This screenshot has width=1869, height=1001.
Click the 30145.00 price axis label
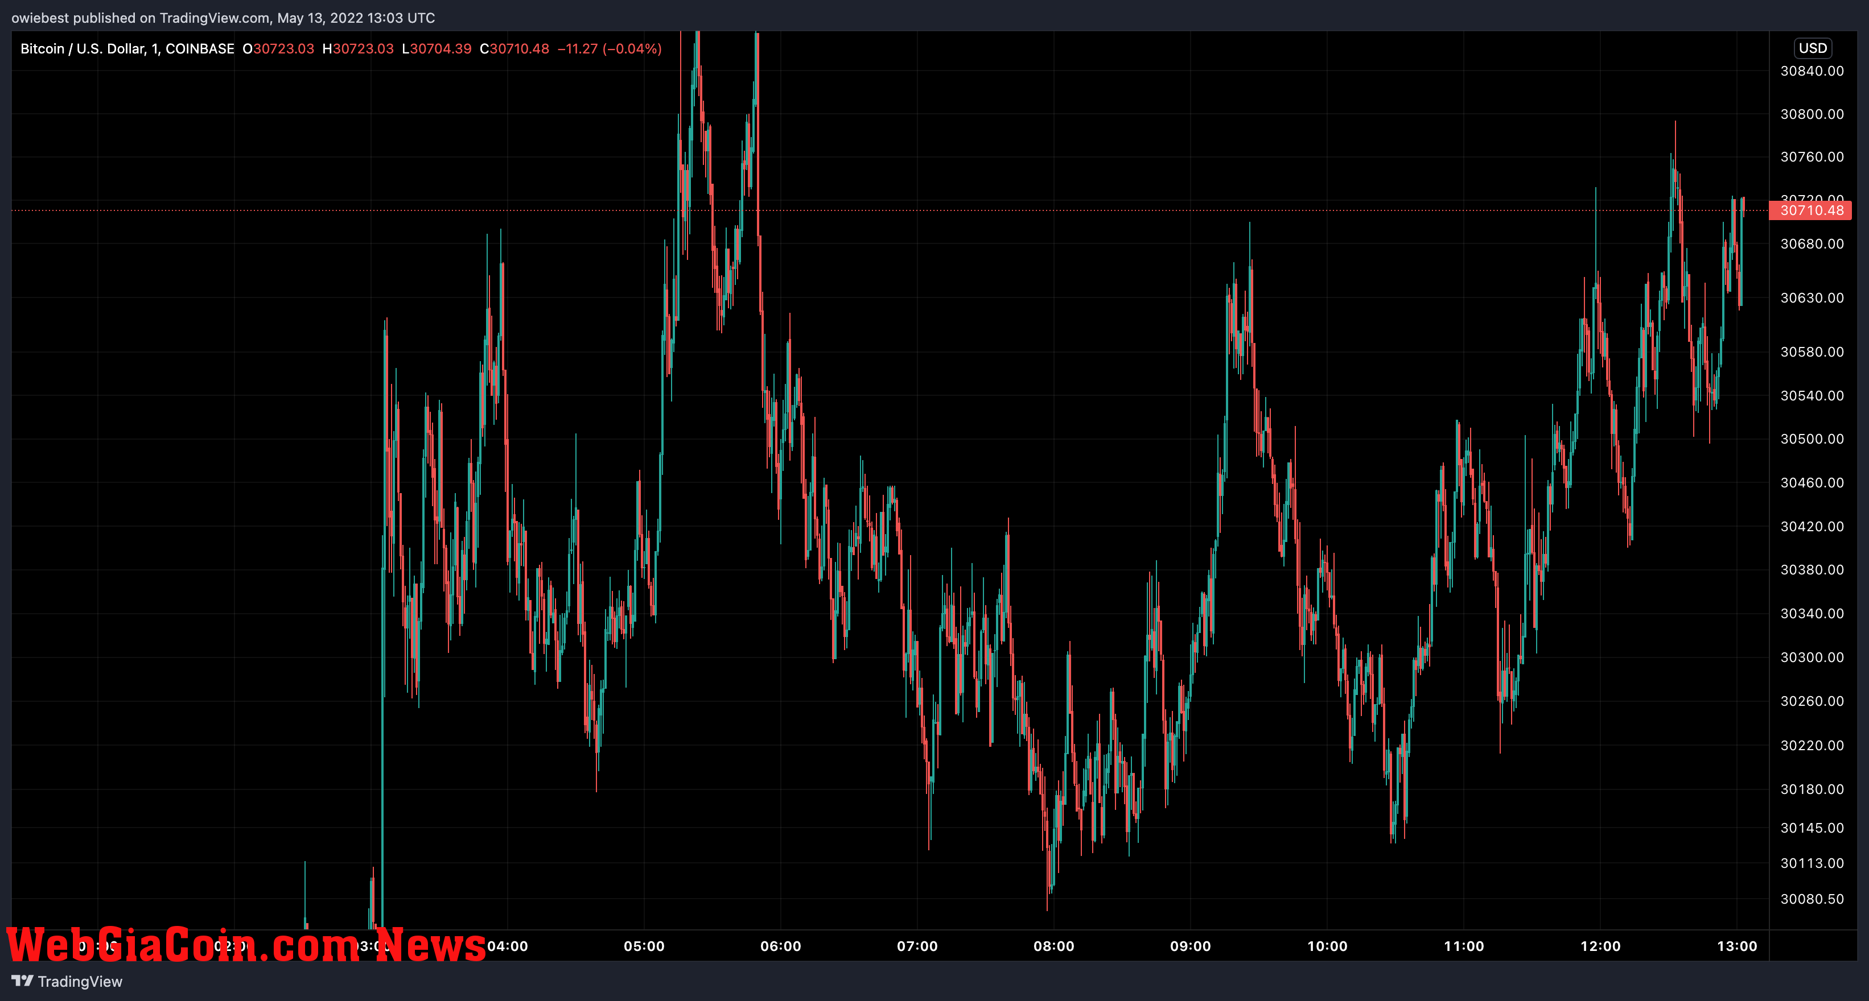click(x=1812, y=828)
